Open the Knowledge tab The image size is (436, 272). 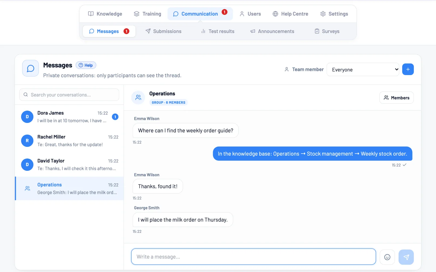tap(105, 14)
